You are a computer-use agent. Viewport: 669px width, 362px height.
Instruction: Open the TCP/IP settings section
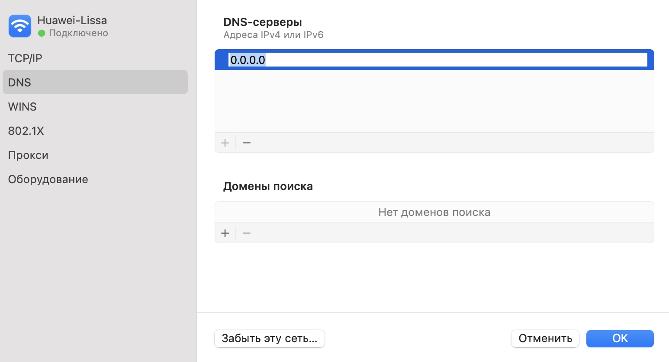25,58
